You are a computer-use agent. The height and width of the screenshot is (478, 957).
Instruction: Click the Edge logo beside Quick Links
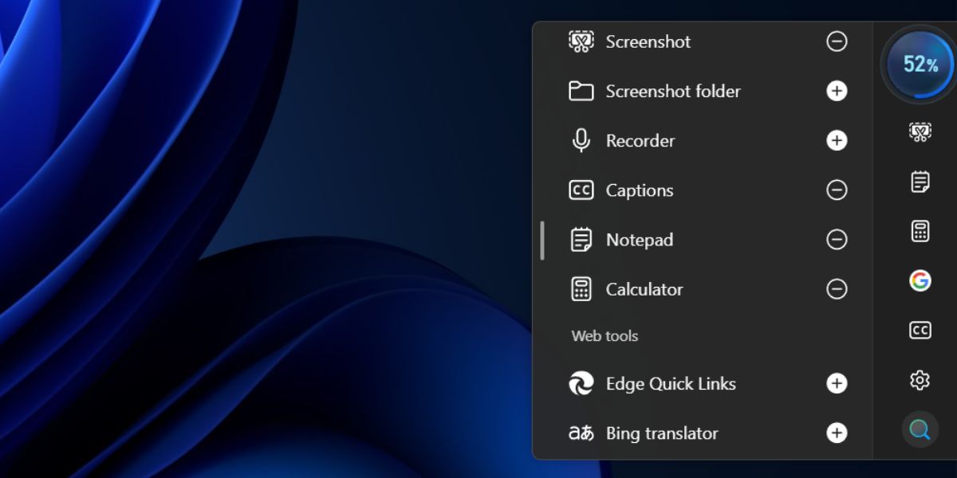pos(580,383)
